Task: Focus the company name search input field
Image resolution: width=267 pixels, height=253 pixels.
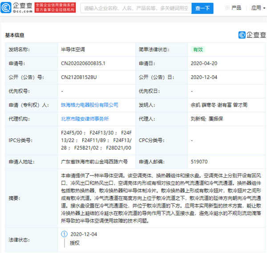Action: coord(136,8)
